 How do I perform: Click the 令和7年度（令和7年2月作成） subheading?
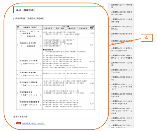click(x=30, y=18)
